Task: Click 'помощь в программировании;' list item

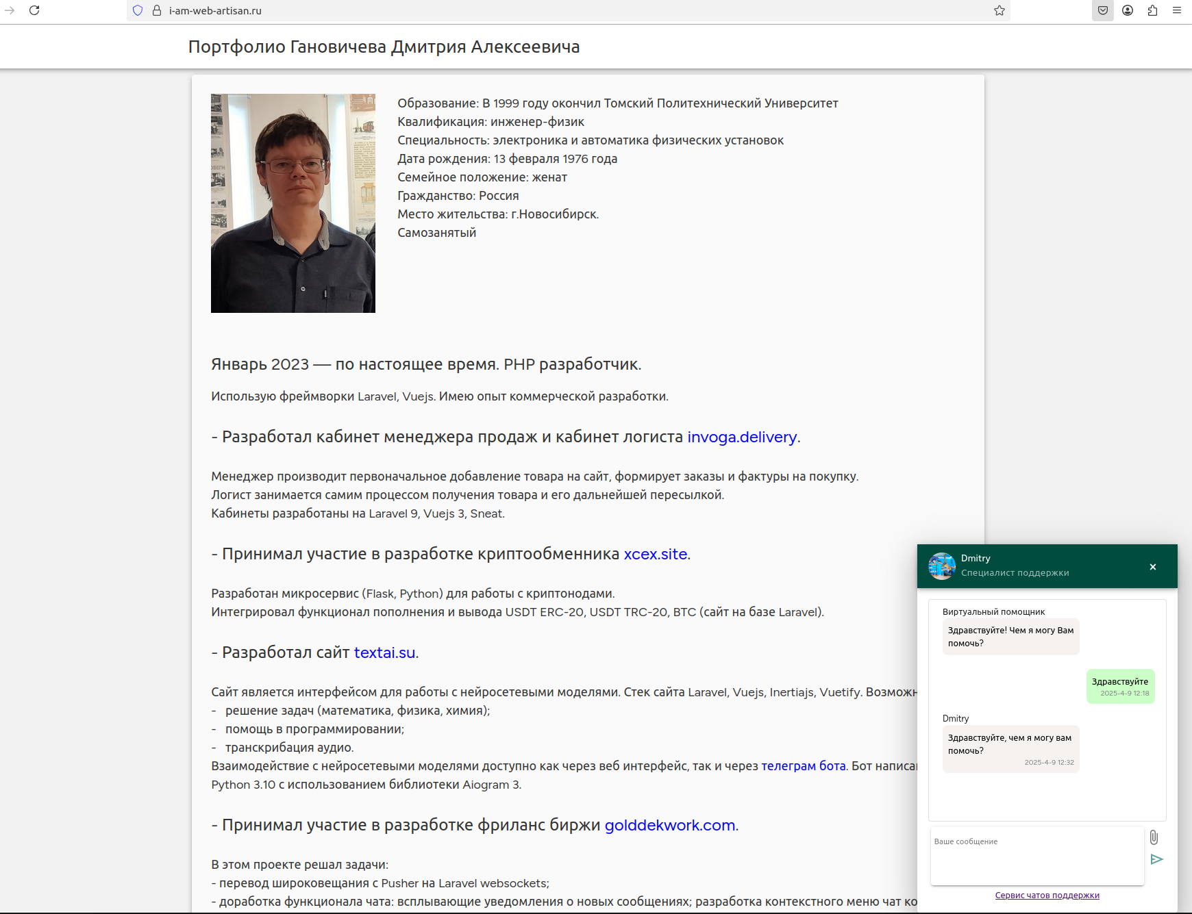Action: coord(314,729)
